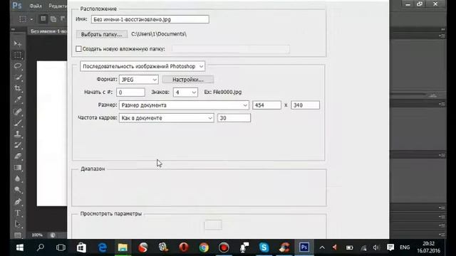This screenshot has height=256, width=456.
Task: Click the Выбрать папку button
Action: [101, 34]
